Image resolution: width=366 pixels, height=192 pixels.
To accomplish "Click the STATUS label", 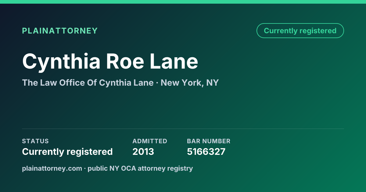I will (x=35, y=141).
